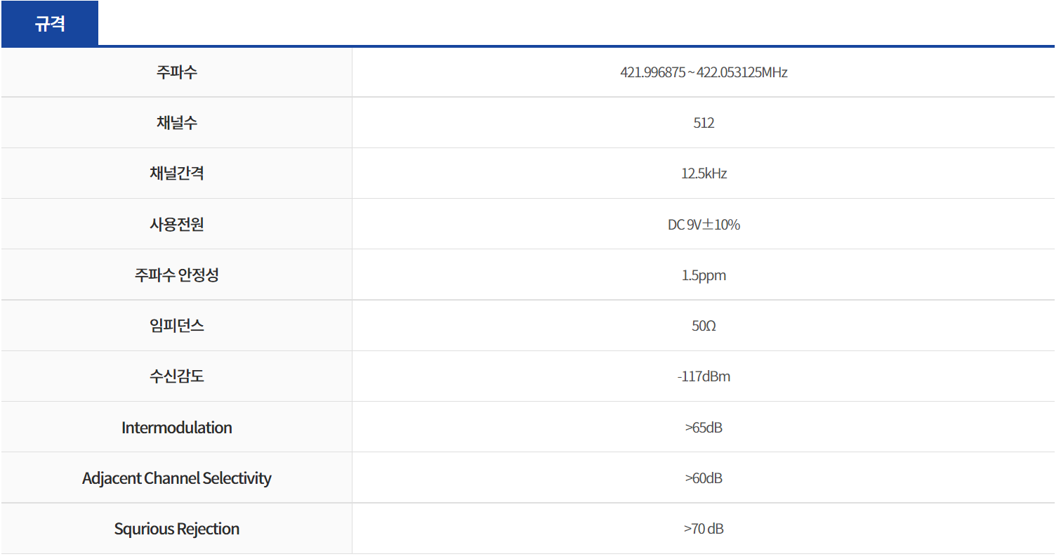Select the channel count value 512

click(x=704, y=123)
